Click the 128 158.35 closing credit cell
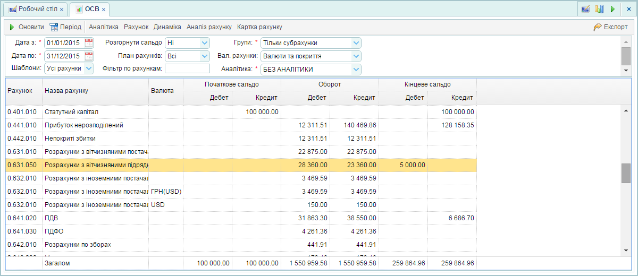638x276 pixels. click(452, 125)
